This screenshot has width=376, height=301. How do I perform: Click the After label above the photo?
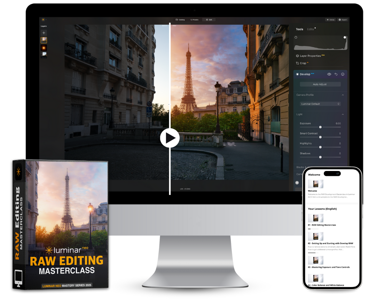[x=174, y=25]
